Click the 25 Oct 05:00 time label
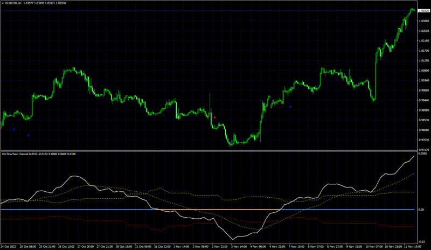The width and height of the screenshot is (431, 250). 28,247
